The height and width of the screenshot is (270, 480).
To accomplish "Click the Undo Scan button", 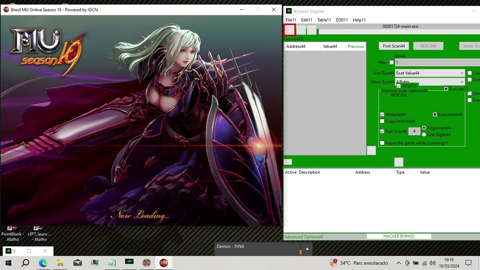I will click(x=469, y=46).
